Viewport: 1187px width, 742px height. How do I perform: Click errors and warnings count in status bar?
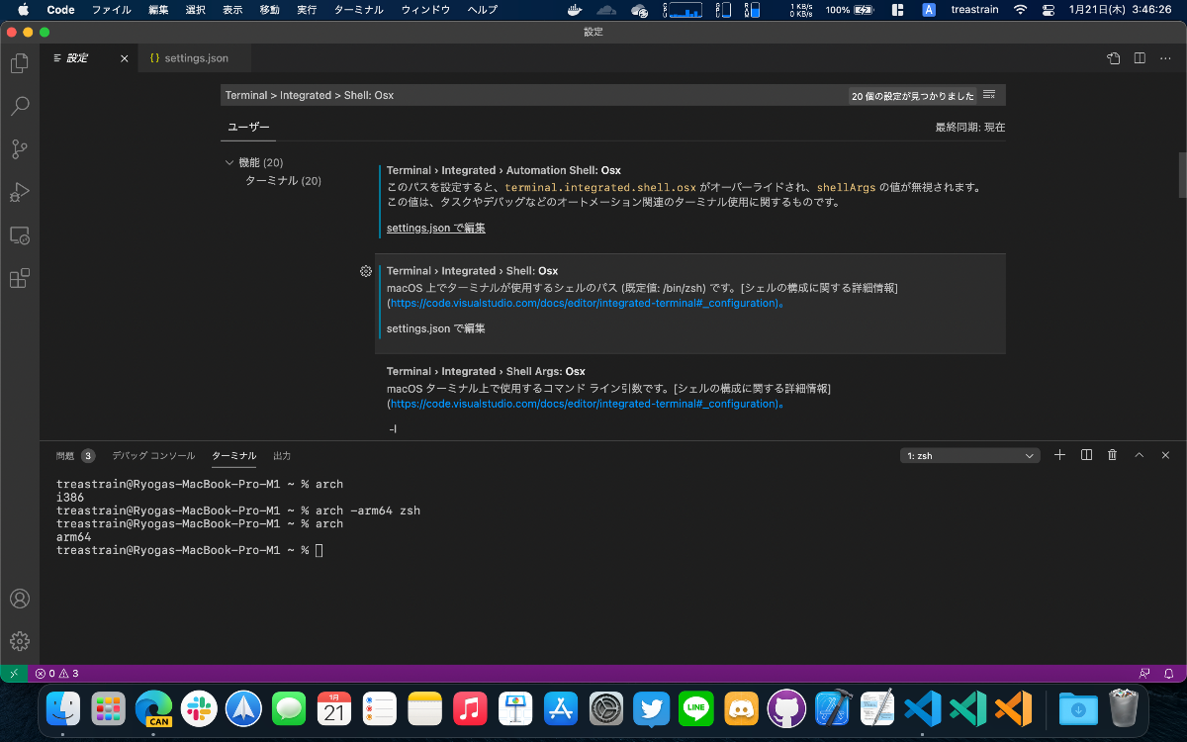tap(56, 673)
